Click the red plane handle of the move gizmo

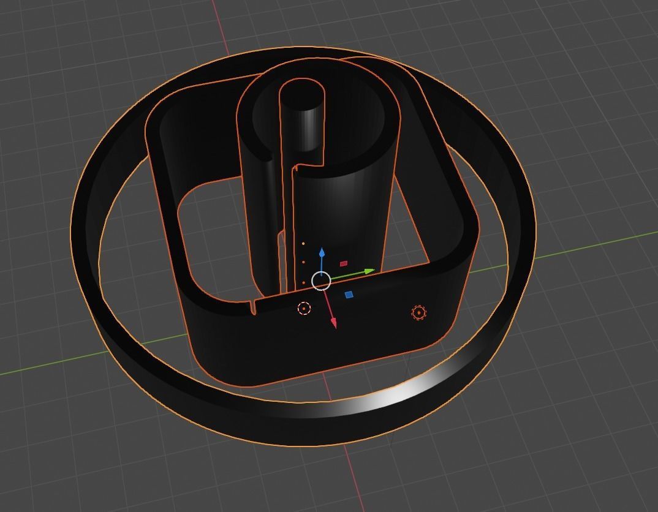click(x=343, y=264)
